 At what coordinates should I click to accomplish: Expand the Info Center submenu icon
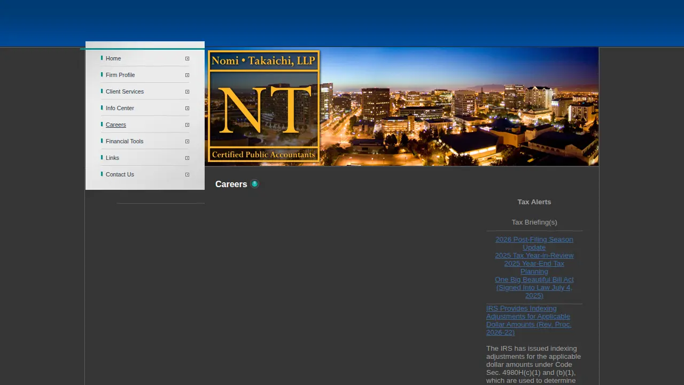(187, 109)
